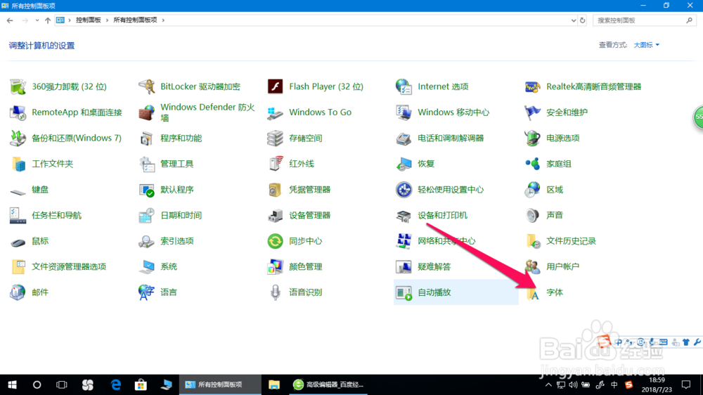Open the 邮件 link
The width and height of the screenshot is (703, 395).
point(40,292)
